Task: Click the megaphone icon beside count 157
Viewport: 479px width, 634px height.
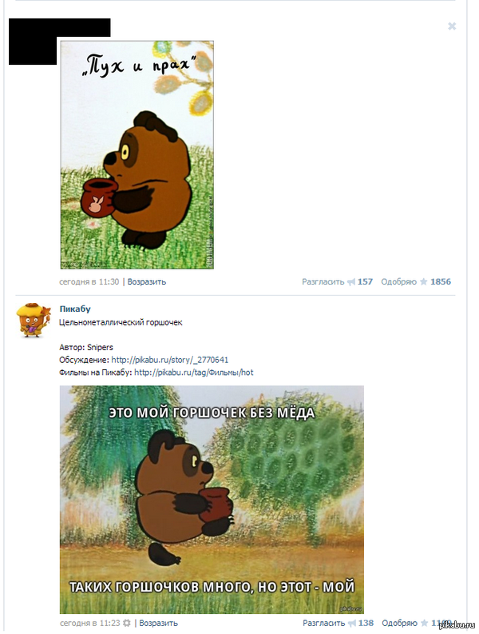Action: (x=351, y=282)
